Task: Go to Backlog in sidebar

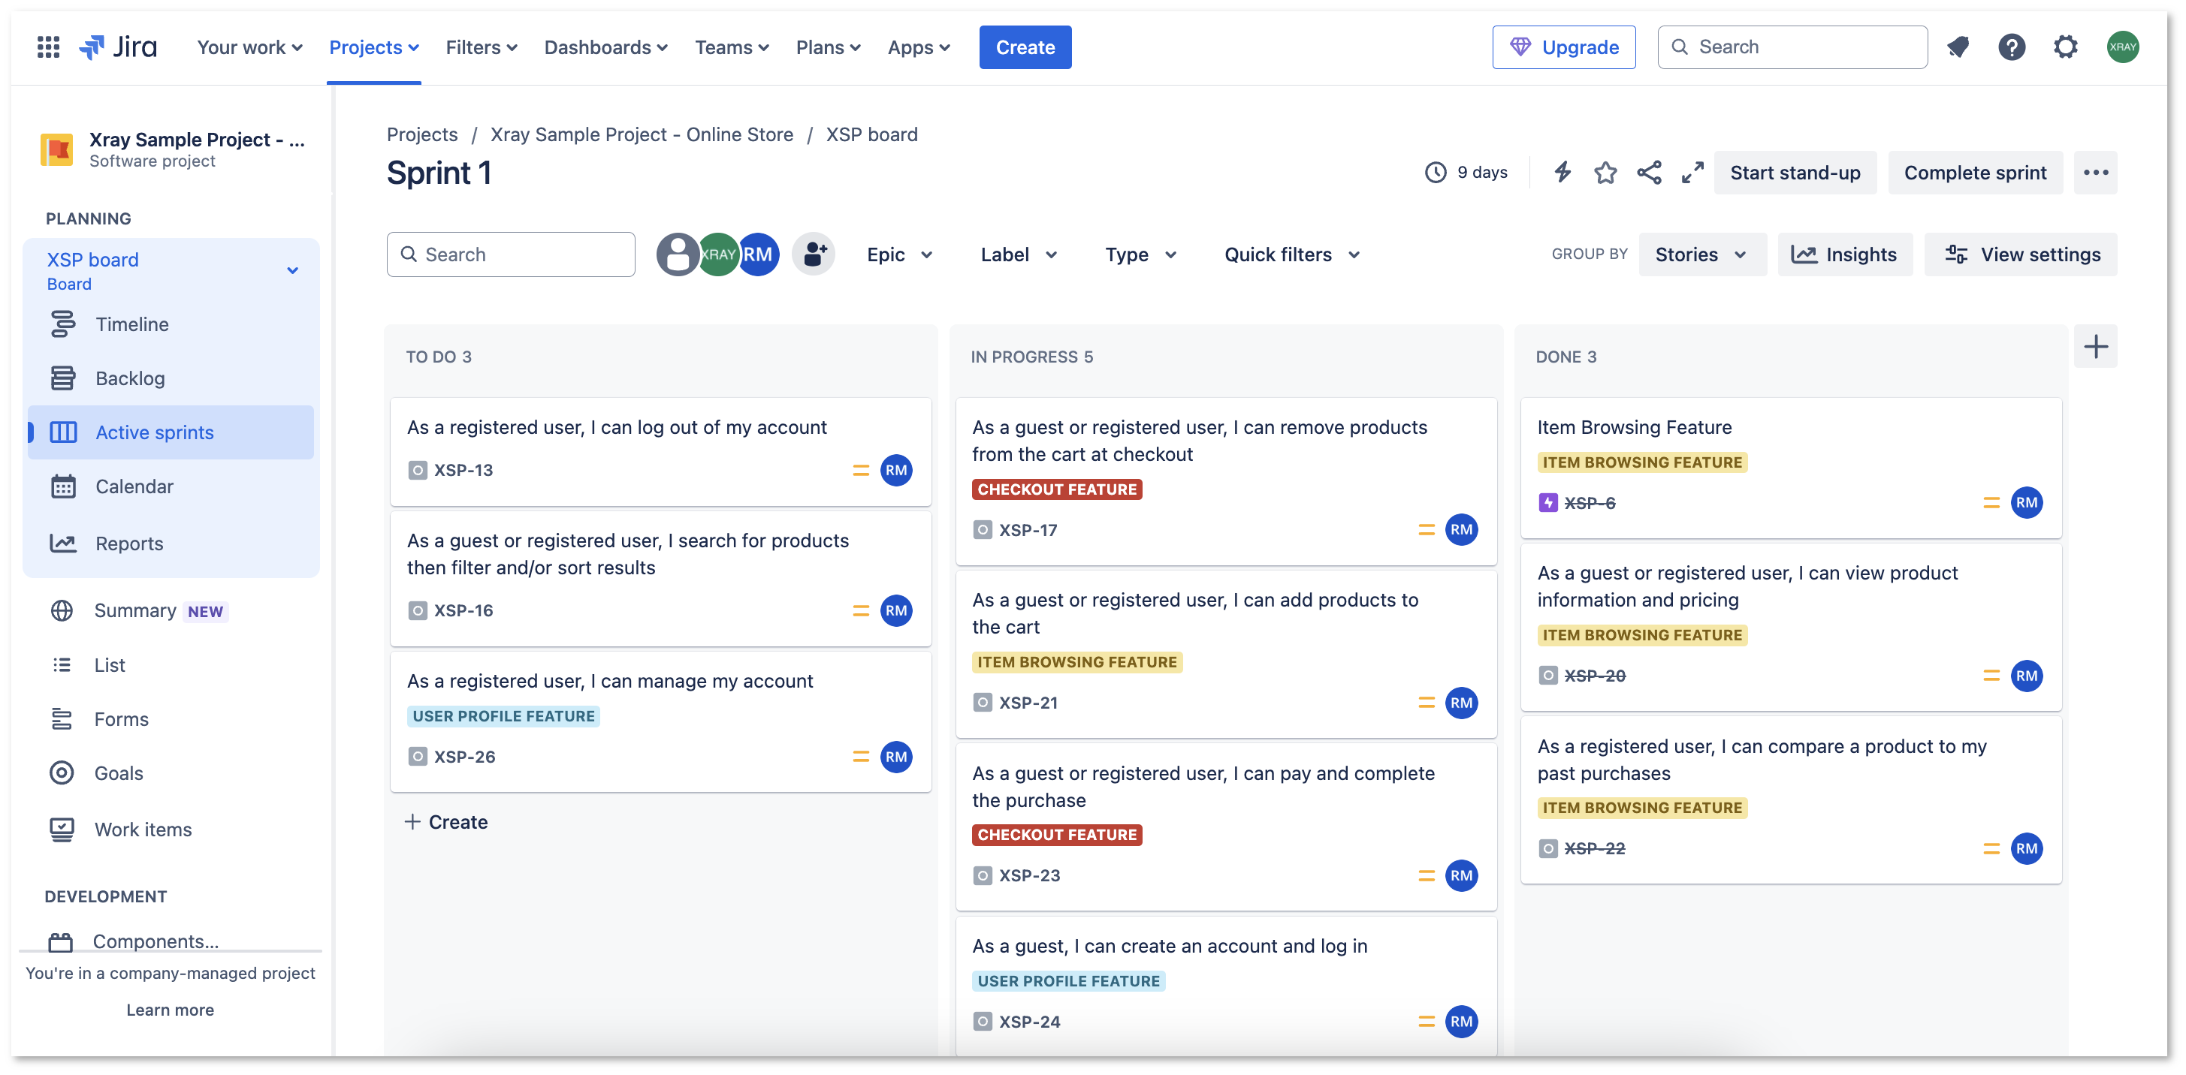Action: click(171, 378)
